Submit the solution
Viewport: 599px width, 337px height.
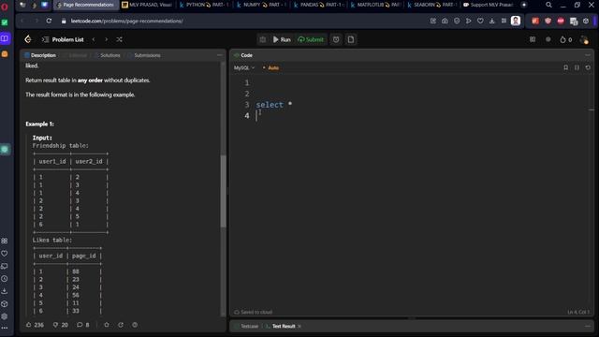[311, 39]
